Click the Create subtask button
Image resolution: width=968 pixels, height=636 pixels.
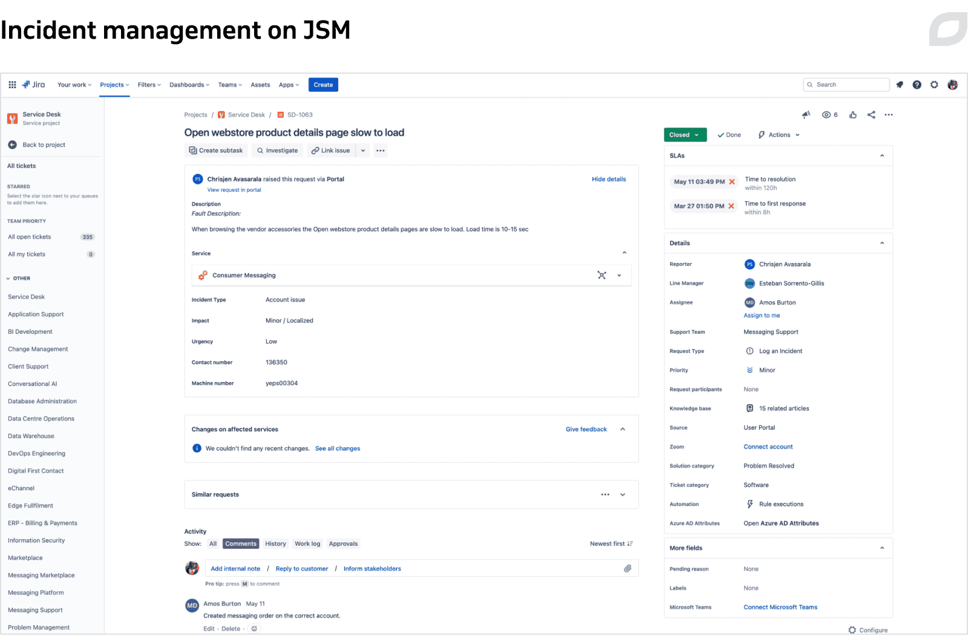[x=216, y=151]
